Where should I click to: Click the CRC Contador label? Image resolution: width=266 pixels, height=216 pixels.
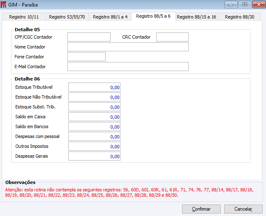136,37
